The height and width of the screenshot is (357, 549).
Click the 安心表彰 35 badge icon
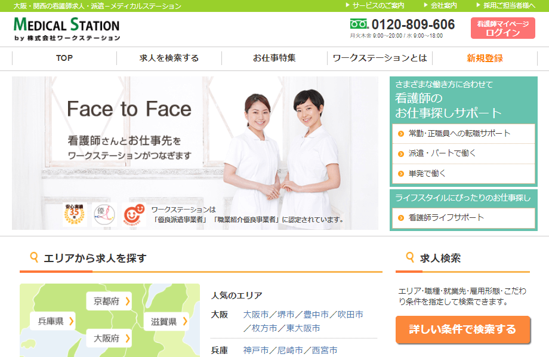coord(74,214)
